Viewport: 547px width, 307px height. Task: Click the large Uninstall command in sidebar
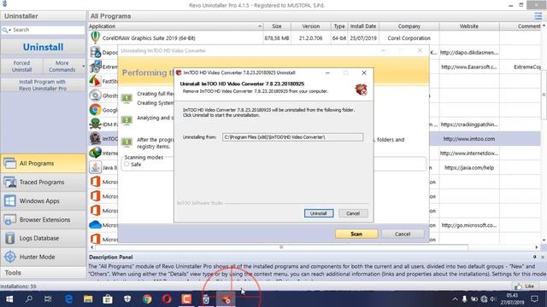pos(43,47)
